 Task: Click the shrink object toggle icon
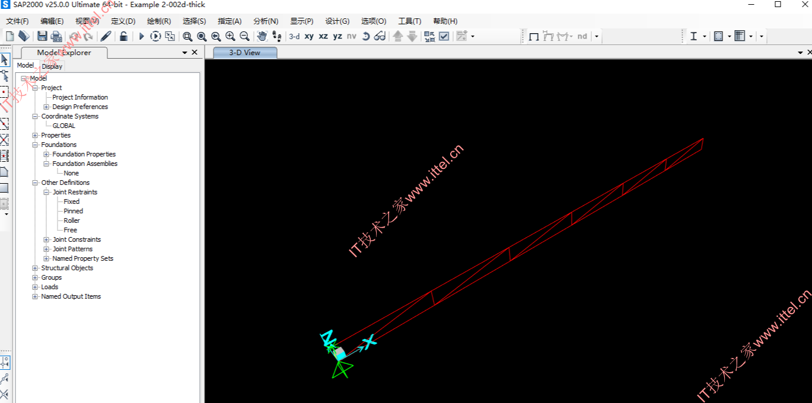429,36
